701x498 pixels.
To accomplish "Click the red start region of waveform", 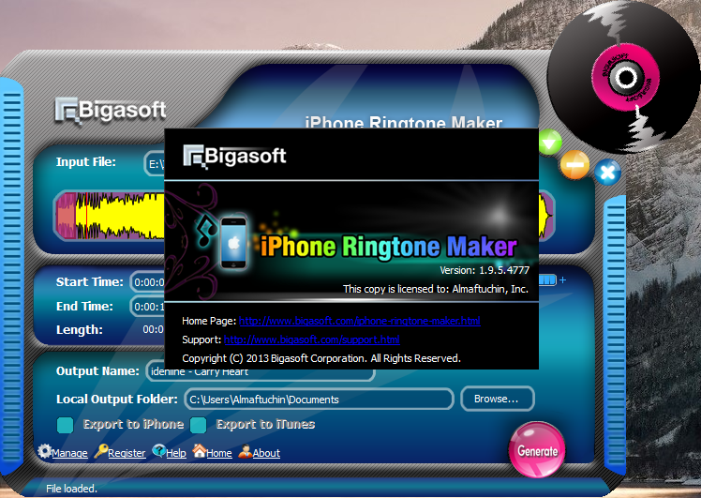I will (67, 216).
